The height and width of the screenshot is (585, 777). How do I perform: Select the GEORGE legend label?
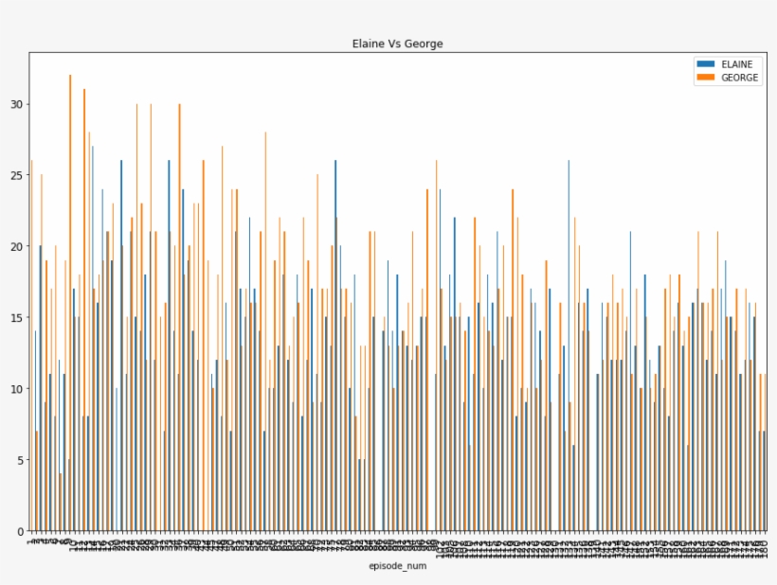pyautogui.click(x=739, y=78)
